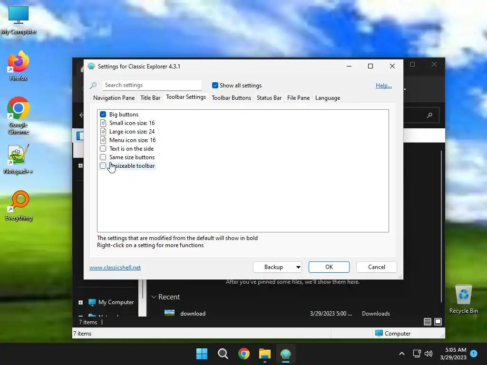The width and height of the screenshot is (487, 365).
Task: Click Explorer search magnifier icon
Action: (430, 115)
